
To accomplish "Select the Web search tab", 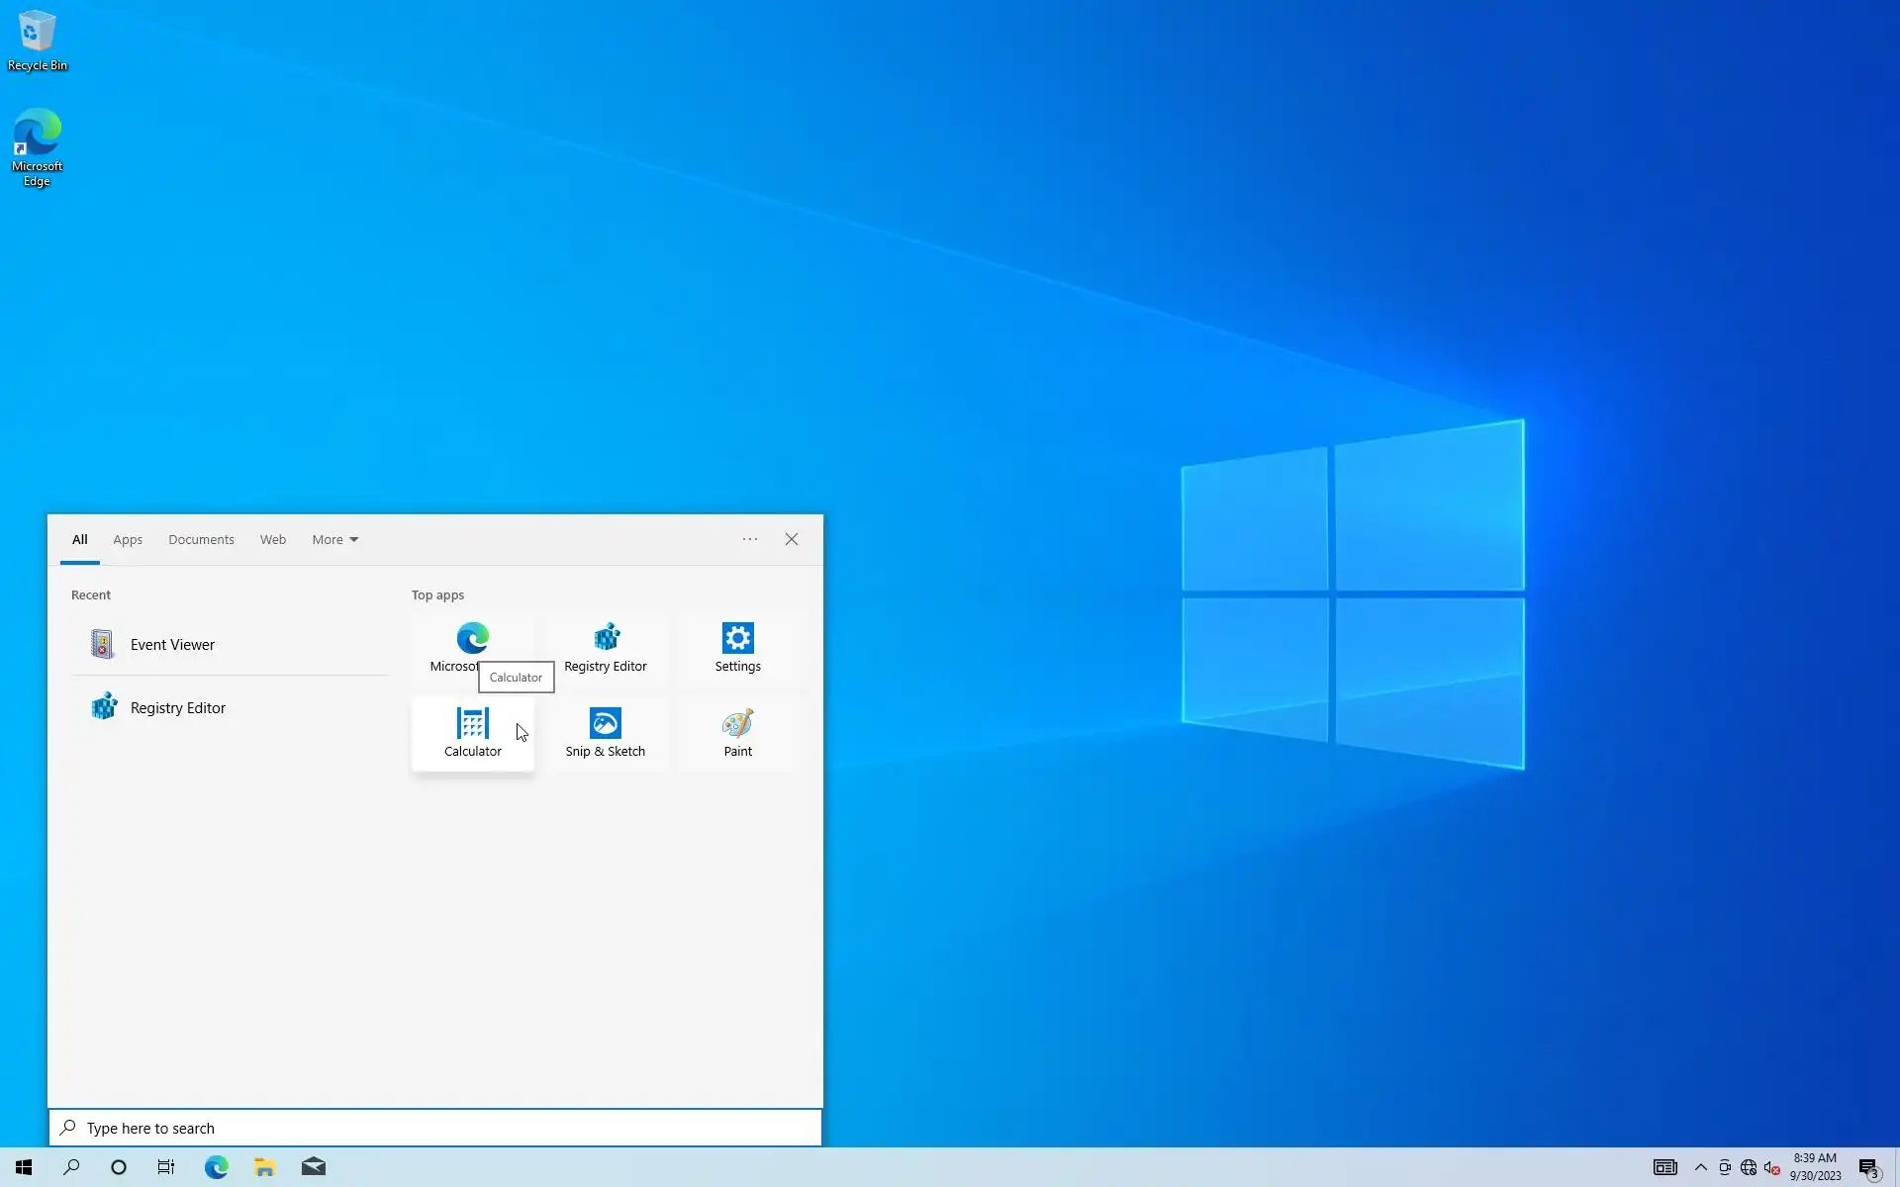I will 273,540.
